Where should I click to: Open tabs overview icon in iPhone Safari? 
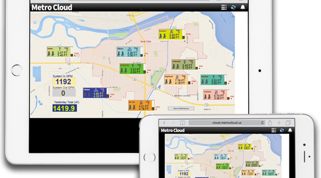[288, 123]
